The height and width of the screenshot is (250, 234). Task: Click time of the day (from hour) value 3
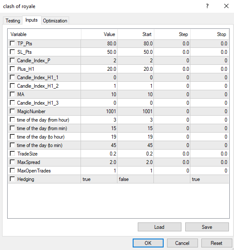point(99,120)
